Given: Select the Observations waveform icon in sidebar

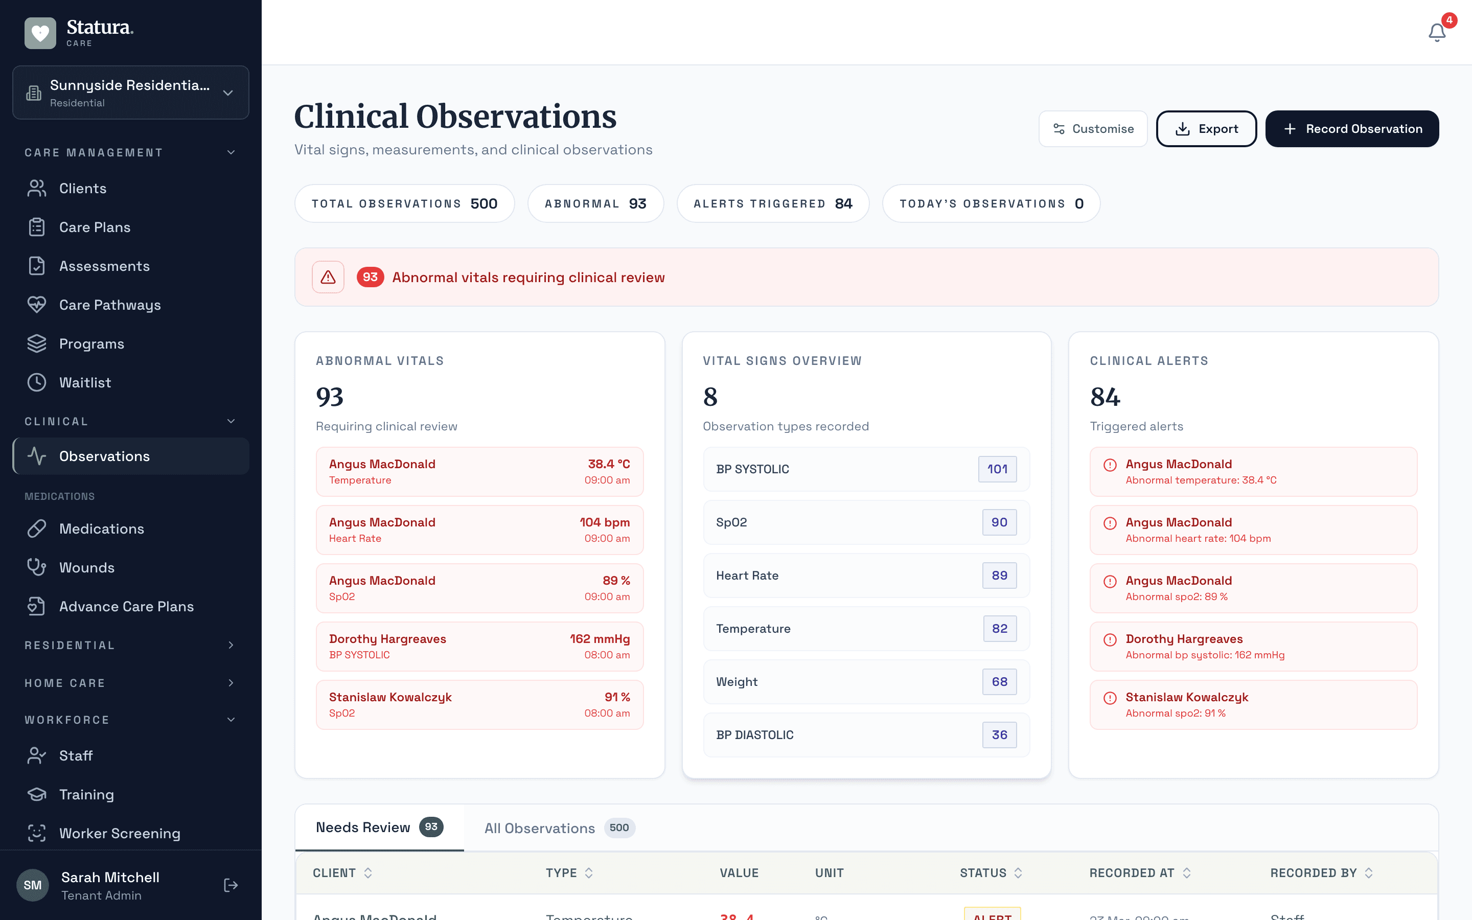Looking at the screenshot, I should tap(36, 456).
